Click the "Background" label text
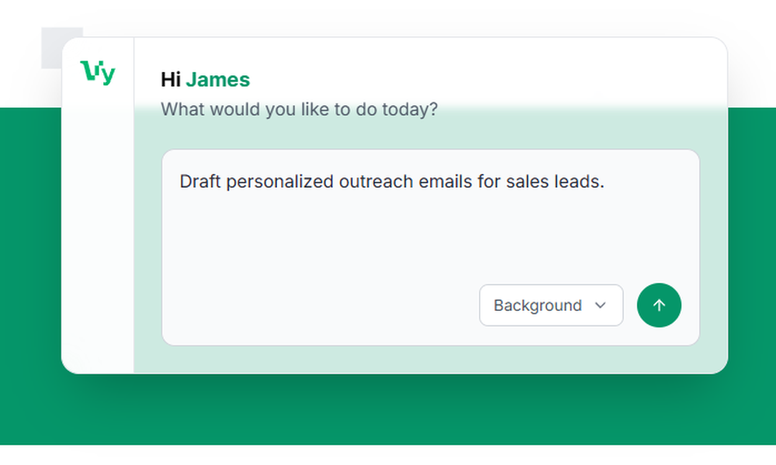This screenshot has width=776, height=465. click(537, 305)
